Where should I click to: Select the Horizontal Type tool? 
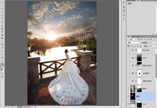tap(2, 51)
